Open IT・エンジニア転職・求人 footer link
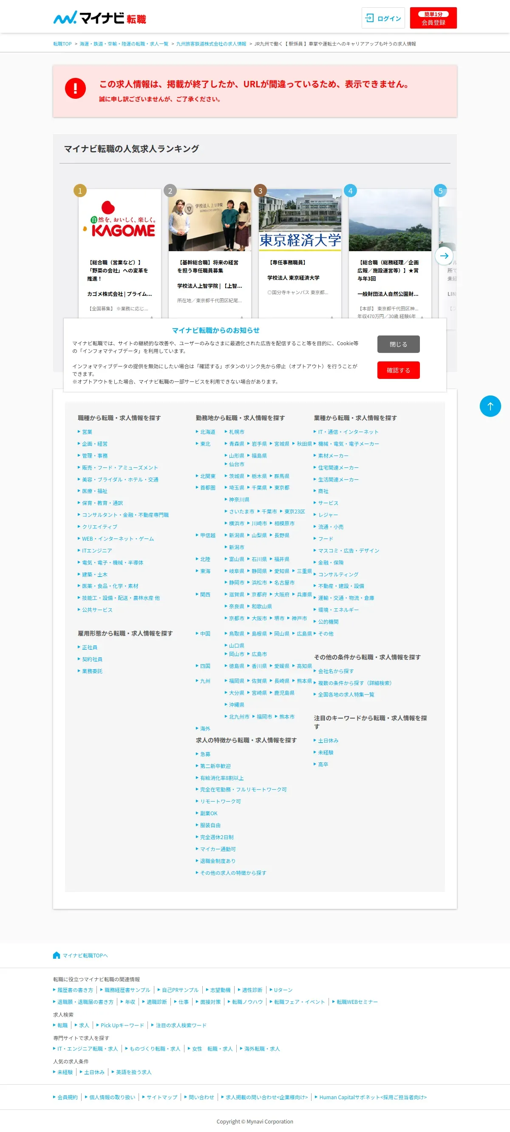Viewport: 510px width, 1132px height. point(88,1049)
